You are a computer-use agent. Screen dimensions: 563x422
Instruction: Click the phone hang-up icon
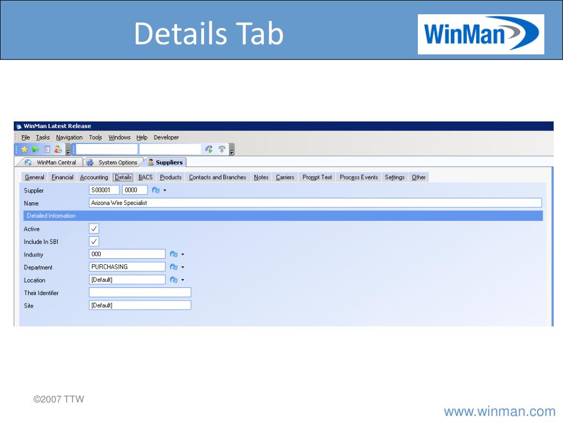(222, 149)
